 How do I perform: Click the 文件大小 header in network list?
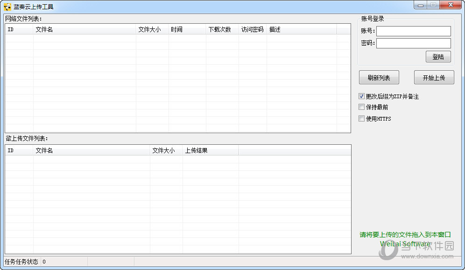tap(152, 29)
